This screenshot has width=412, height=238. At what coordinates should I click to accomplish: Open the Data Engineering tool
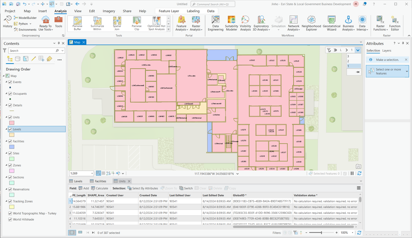[x=215, y=23]
